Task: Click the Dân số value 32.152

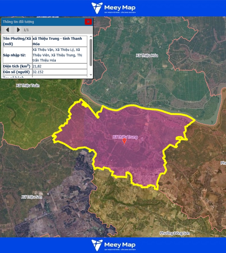Action: tap(38, 72)
